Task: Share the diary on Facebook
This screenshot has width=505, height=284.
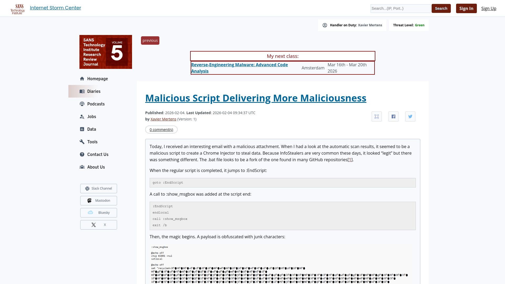Action: point(393,116)
